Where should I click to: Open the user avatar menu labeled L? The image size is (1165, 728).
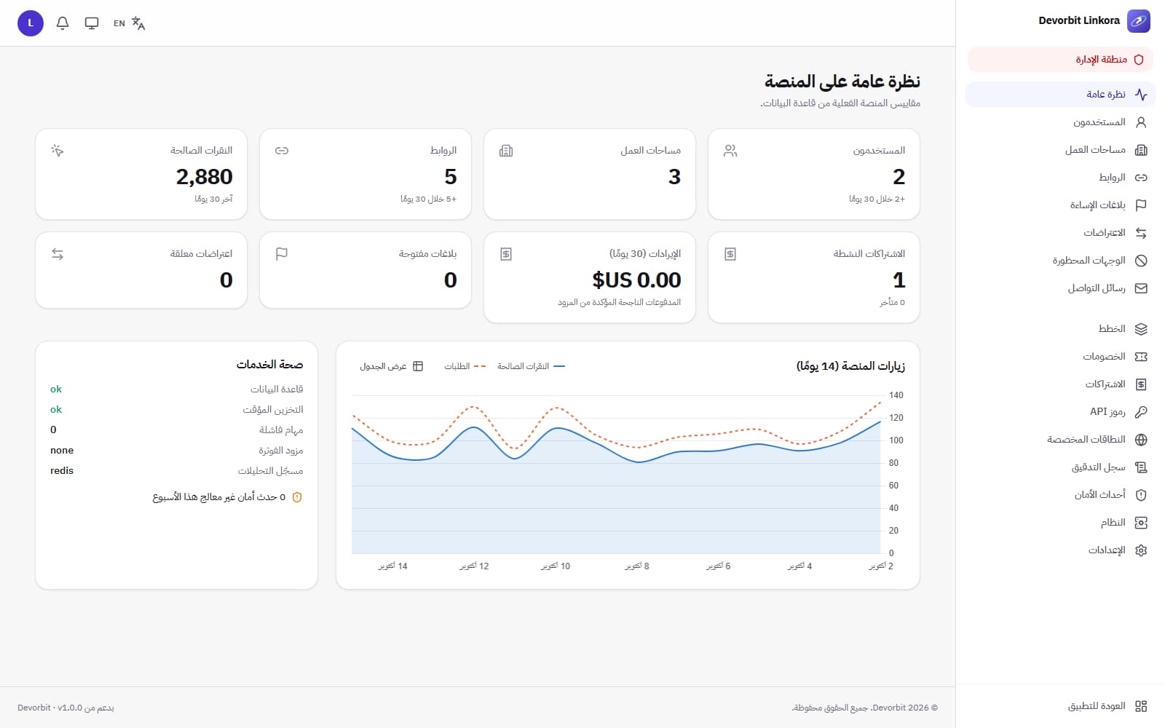click(31, 23)
